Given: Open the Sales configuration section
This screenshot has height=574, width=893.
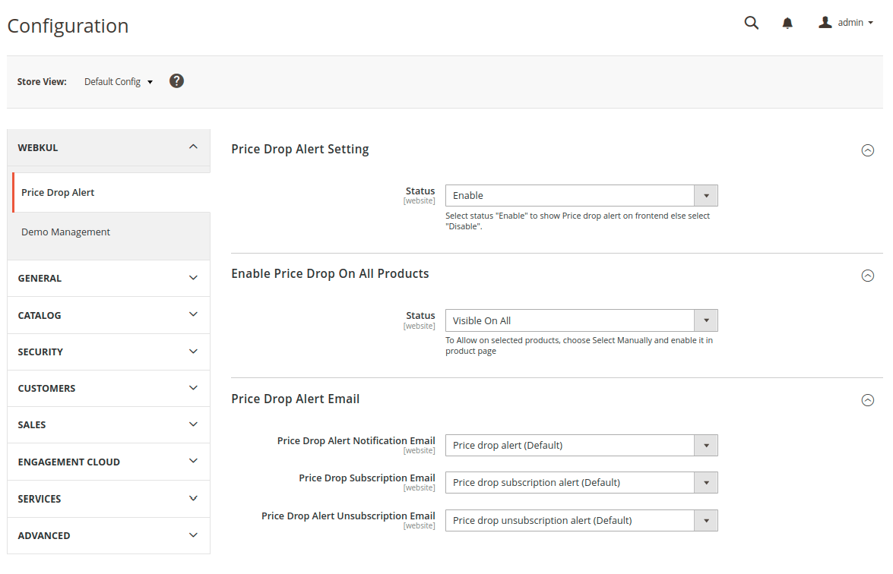Looking at the screenshot, I should tap(108, 424).
